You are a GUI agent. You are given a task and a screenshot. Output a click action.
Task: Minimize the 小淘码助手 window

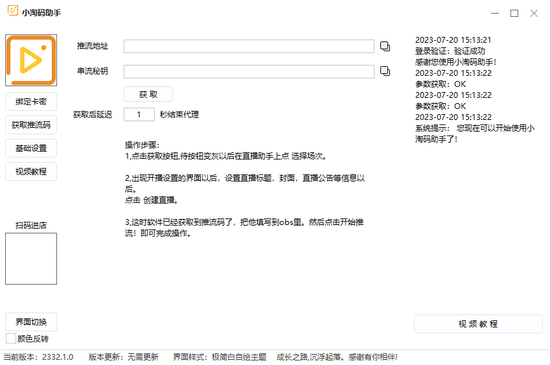495,14
